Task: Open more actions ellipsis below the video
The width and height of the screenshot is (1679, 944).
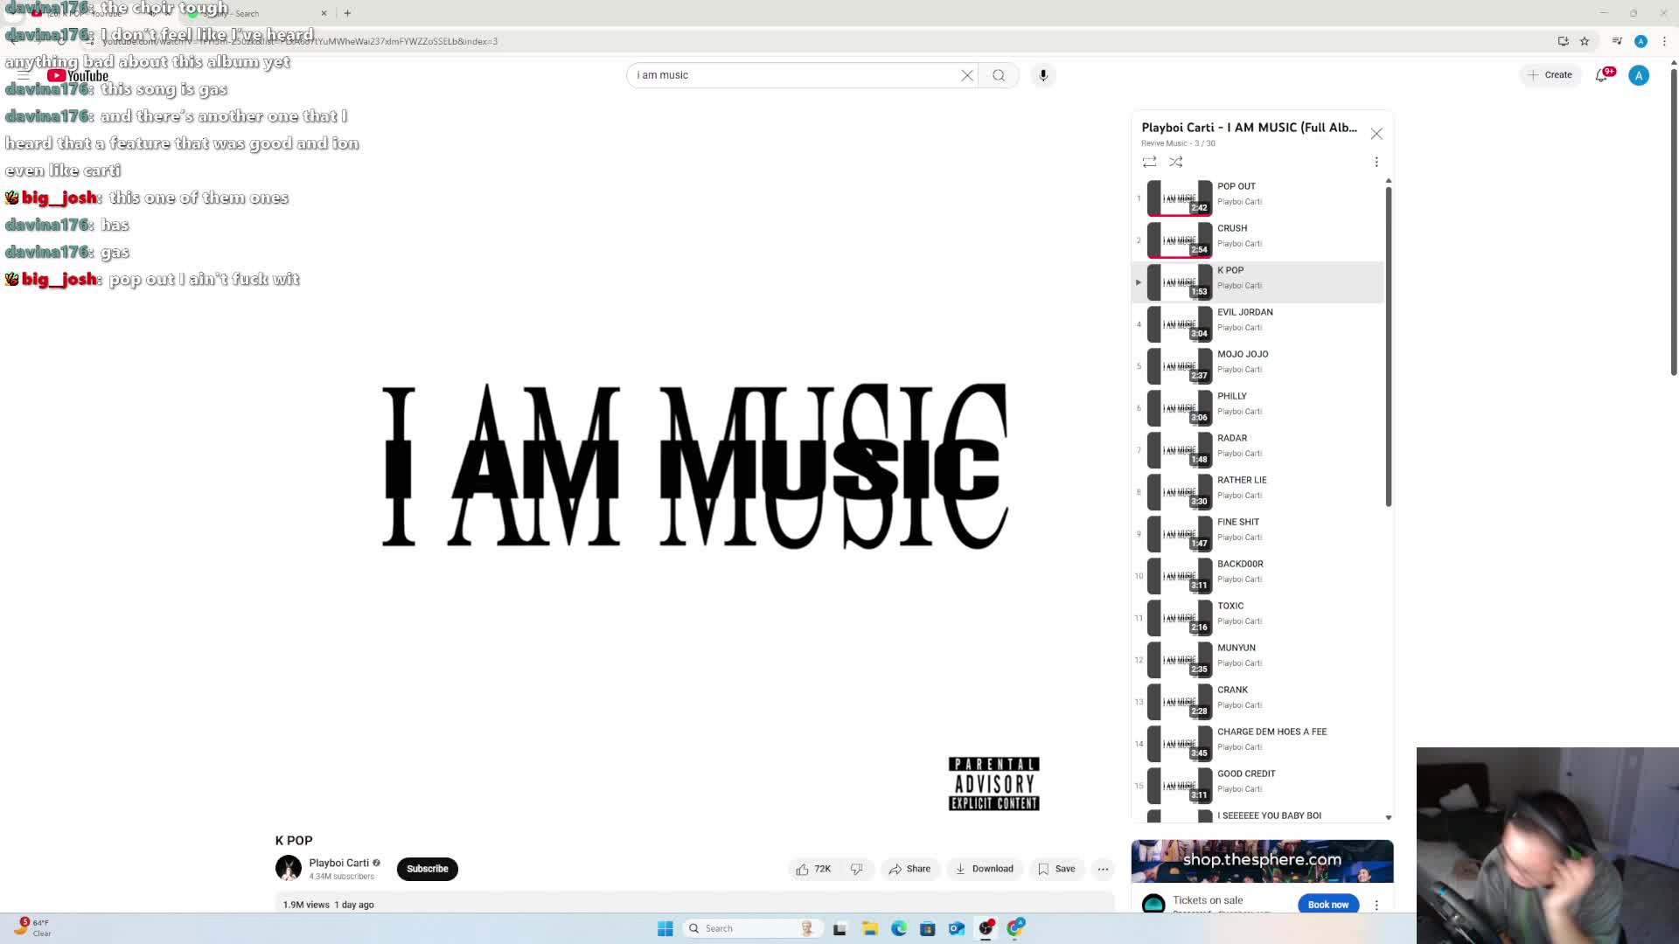Action: pyautogui.click(x=1103, y=869)
